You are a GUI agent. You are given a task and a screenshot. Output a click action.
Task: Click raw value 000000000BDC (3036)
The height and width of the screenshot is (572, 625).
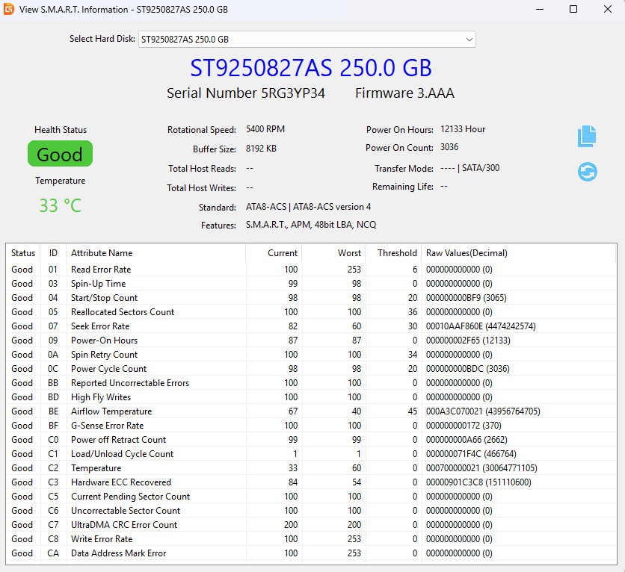pyautogui.click(x=467, y=369)
